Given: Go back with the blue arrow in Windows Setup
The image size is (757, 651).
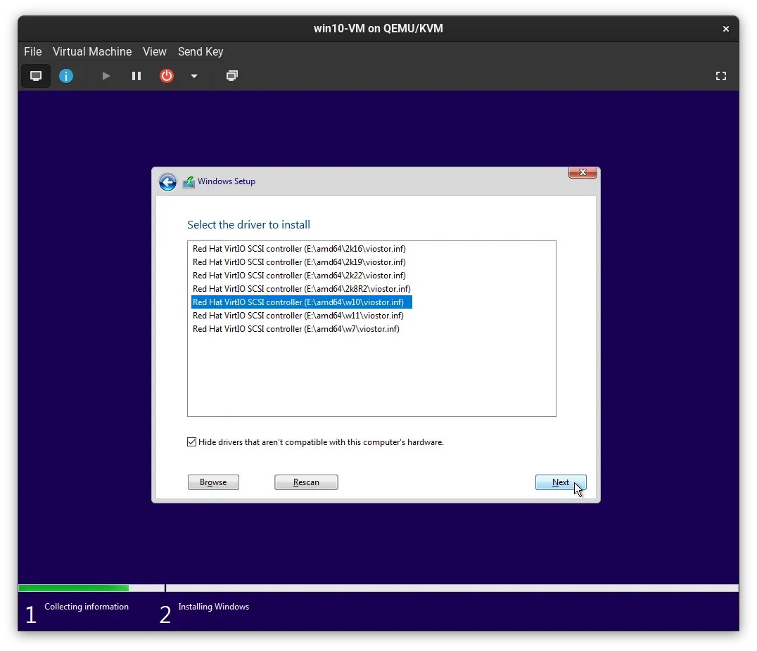Looking at the screenshot, I should pyautogui.click(x=167, y=182).
